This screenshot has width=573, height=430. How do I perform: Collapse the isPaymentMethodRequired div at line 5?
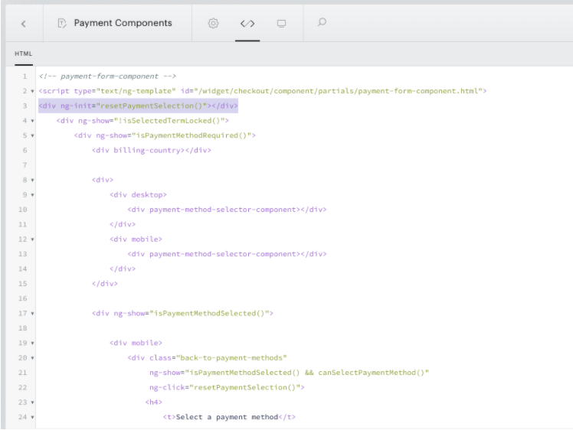pos(32,135)
